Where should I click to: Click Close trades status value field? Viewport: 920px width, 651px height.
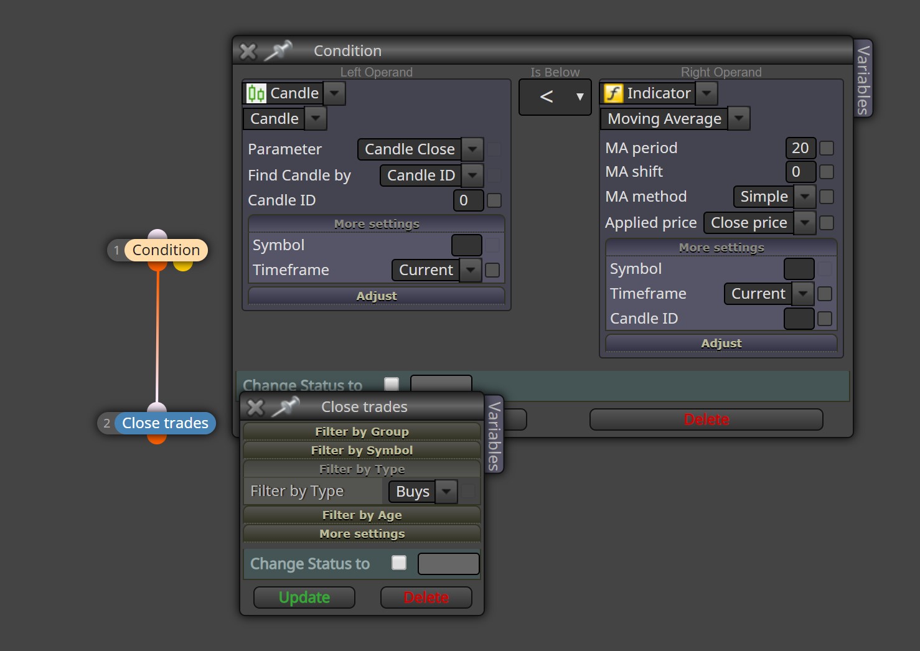click(x=449, y=564)
